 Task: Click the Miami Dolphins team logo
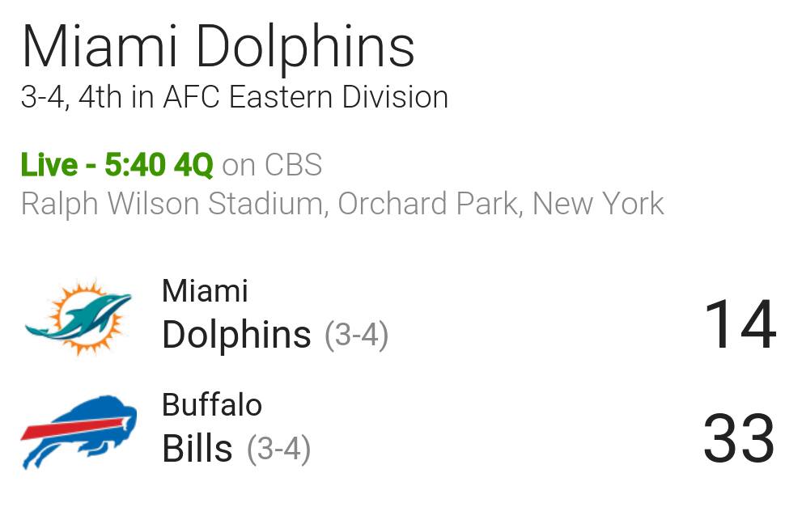pos(79,317)
